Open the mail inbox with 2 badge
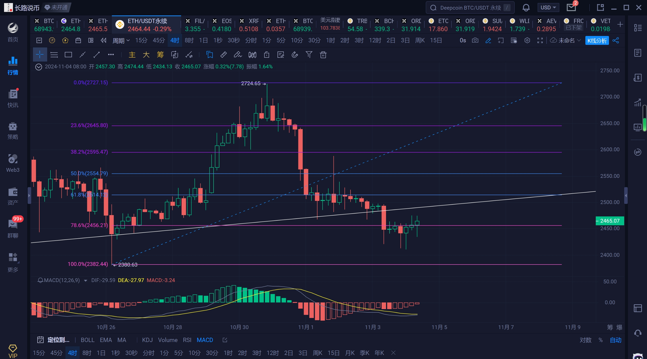647x359 pixels. click(572, 7)
